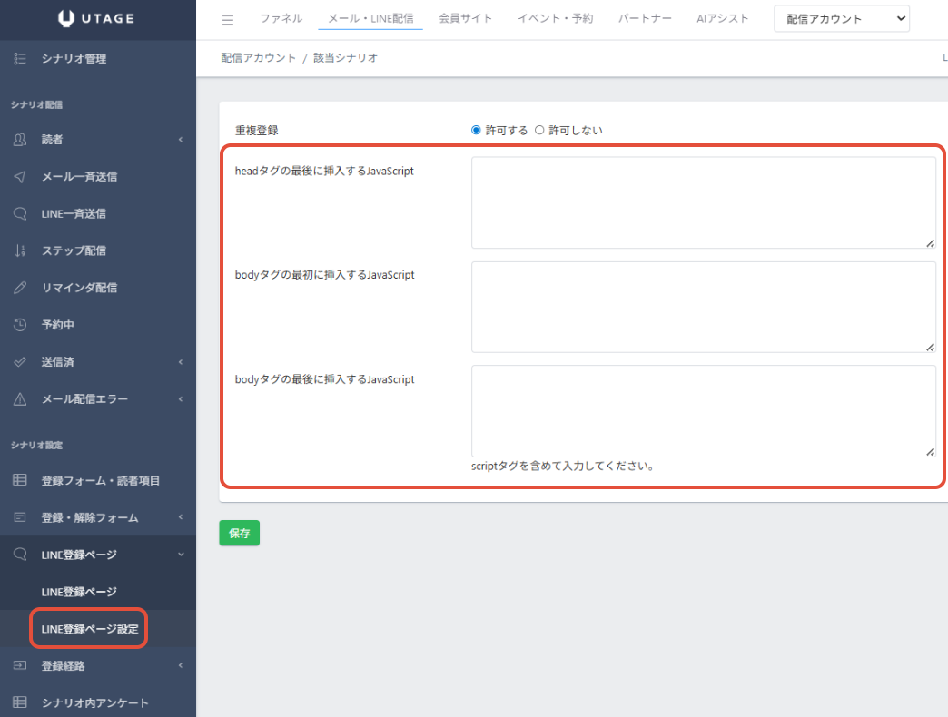Click the hamburger menu icon
The width and height of the screenshot is (948, 717).
228,20
